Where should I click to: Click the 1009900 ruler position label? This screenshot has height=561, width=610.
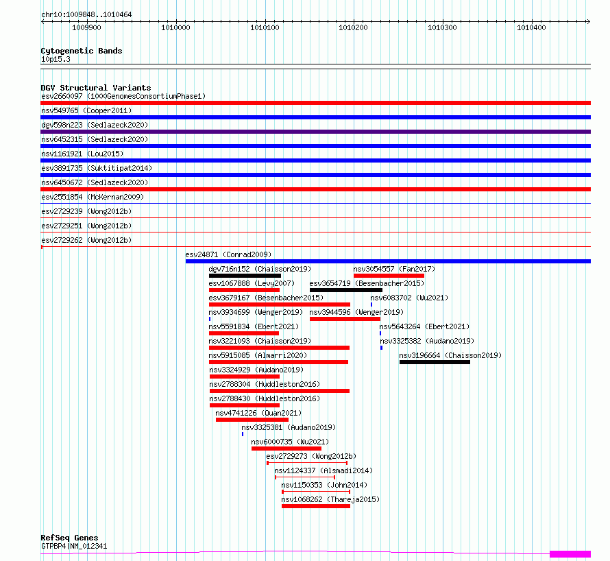pyautogui.click(x=87, y=27)
